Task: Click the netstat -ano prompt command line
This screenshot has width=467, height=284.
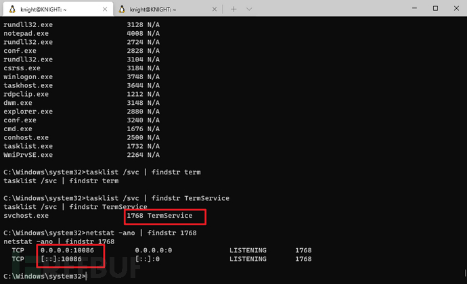Action: point(100,233)
